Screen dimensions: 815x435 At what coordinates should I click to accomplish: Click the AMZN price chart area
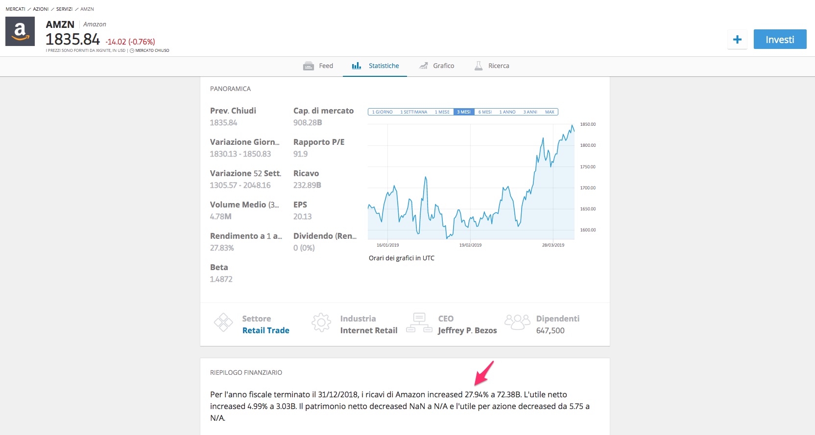[x=471, y=182]
